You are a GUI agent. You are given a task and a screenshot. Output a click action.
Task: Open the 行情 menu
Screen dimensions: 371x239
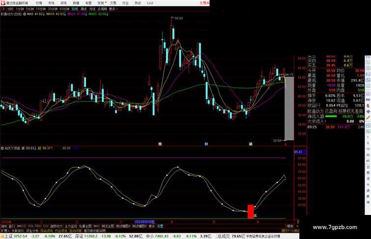tap(39, 3)
